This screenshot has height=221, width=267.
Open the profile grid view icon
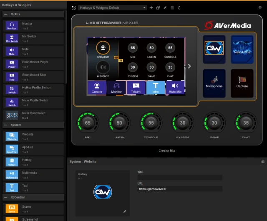[x=73, y=7]
